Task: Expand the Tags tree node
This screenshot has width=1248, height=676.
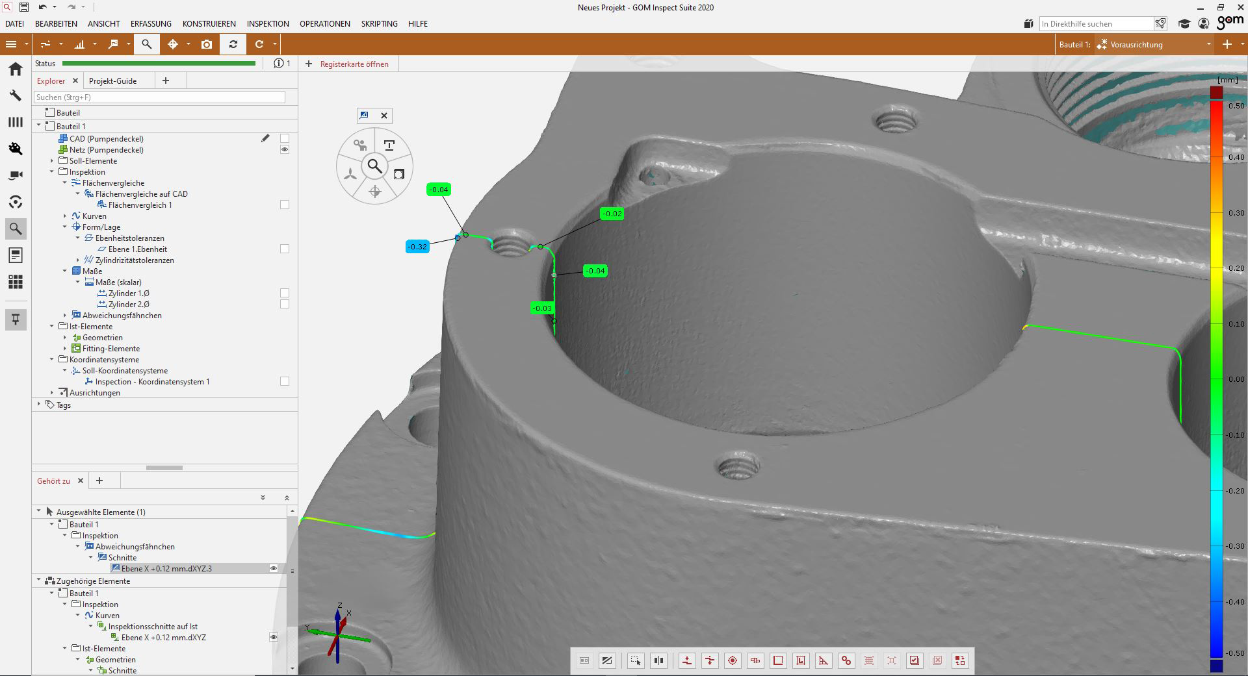Action: click(39, 404)
